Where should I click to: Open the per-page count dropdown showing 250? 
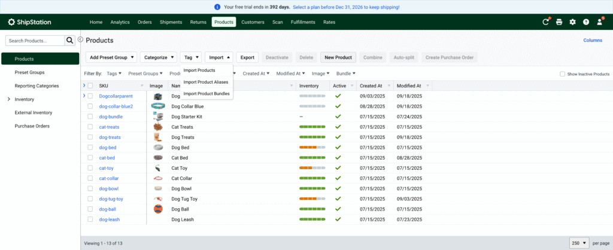(579, 243)
